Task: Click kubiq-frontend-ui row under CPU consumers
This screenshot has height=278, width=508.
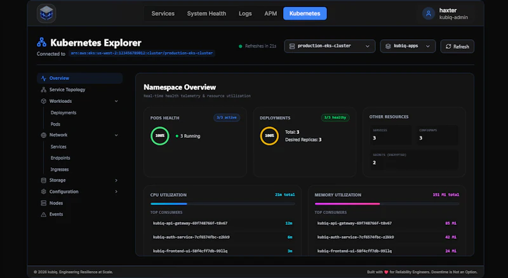Action: coord(223,251)
